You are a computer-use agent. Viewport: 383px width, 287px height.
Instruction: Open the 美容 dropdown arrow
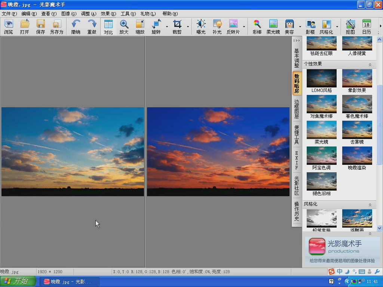(x=300, y=27)
